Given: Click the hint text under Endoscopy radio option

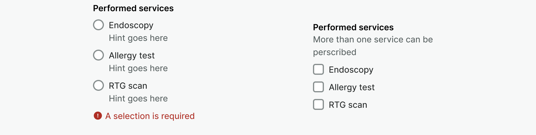Looking at the screenshot, I should click(x=138, y=38).
